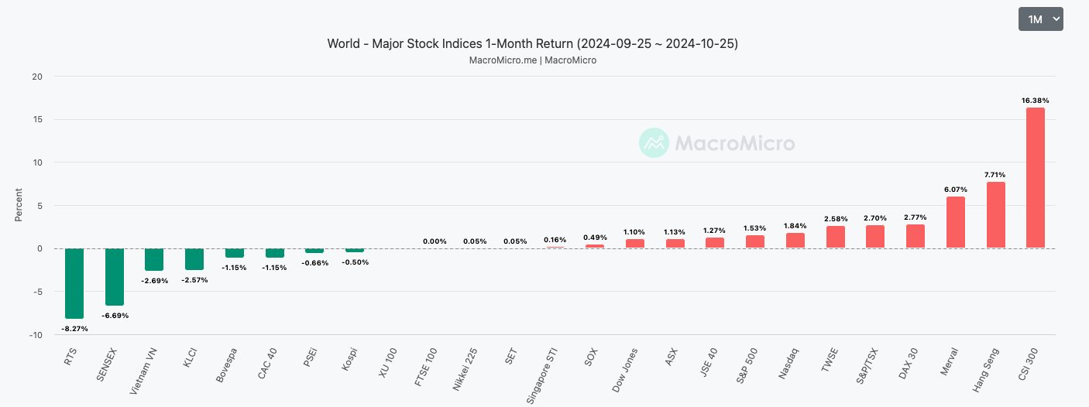Click the SENSEX negative bar

pos(115,277)
